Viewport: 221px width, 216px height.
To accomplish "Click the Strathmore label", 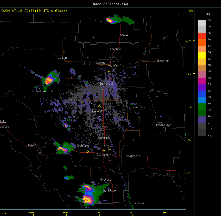I will [132, 156].
